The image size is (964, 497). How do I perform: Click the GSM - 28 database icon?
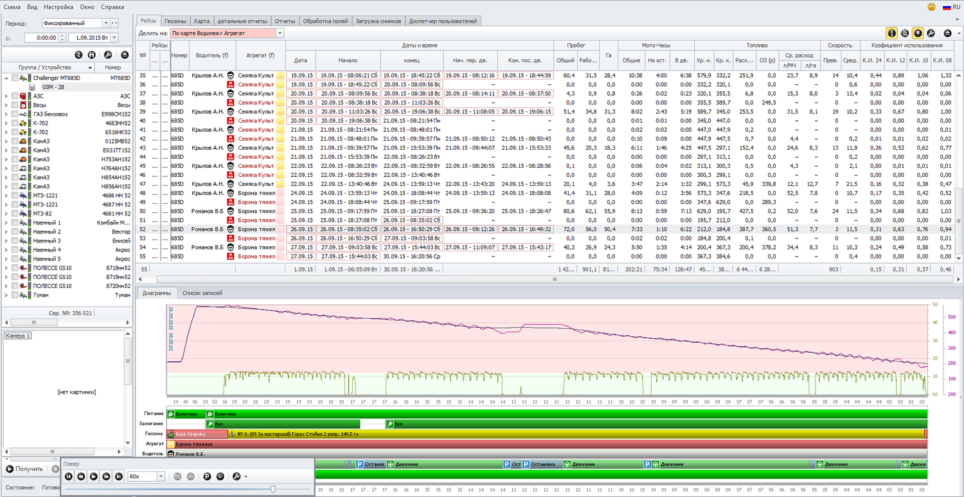pos(33,87)
